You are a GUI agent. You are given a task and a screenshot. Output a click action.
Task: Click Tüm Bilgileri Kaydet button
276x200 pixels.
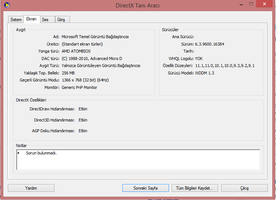(194, 188)
